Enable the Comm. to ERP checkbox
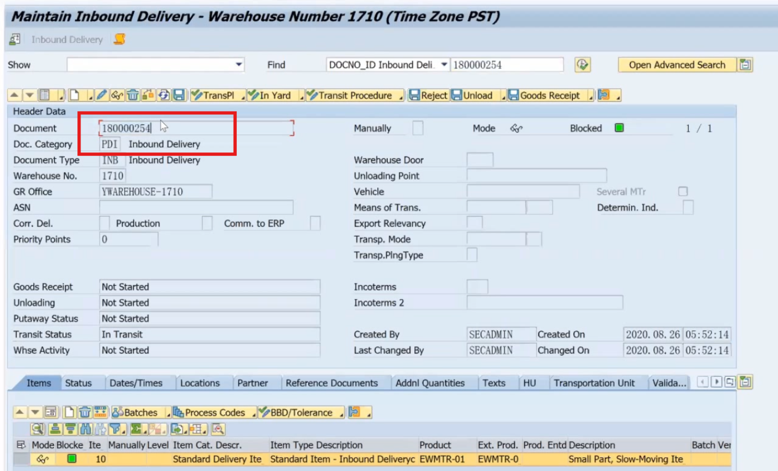Image resolution: width=778 pixels, height=471 pixels. click(314, 223)
